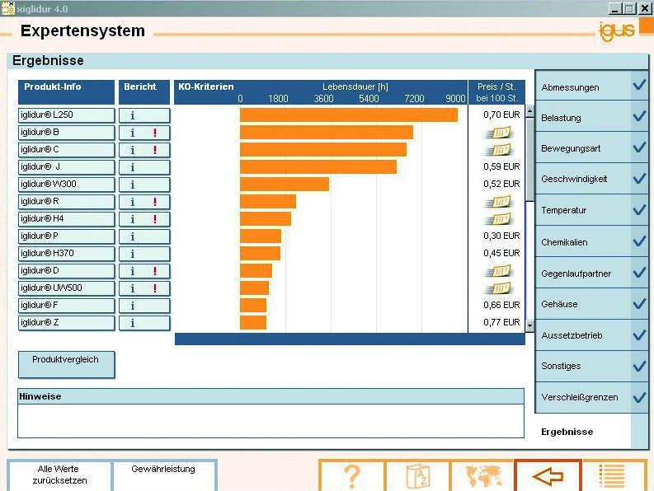Screen dimensions: 654x491
Task: Open the Temperatur step tab
Action: tap(591, 210)
